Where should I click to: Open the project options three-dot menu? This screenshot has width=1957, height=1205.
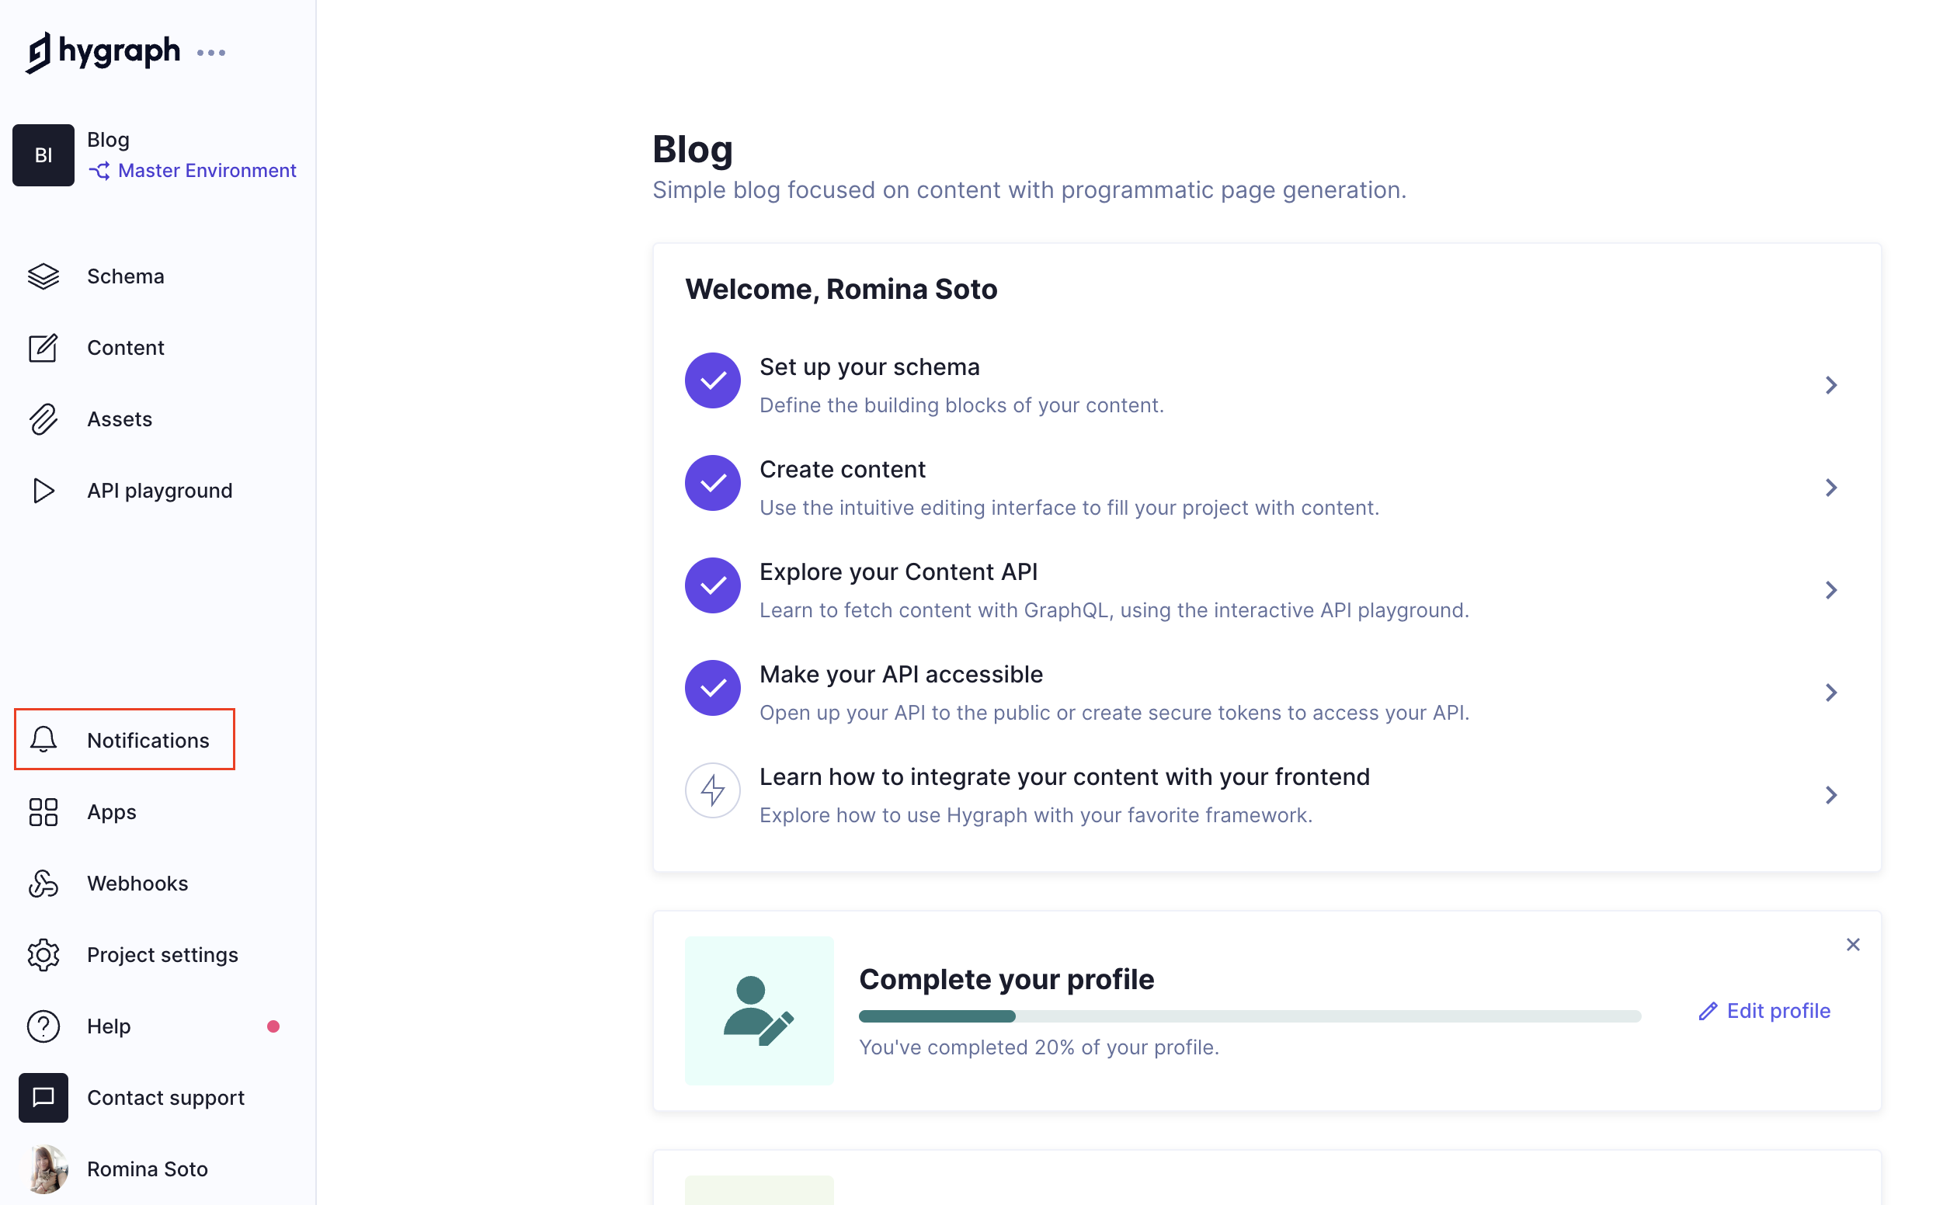[x=211, y=53]
